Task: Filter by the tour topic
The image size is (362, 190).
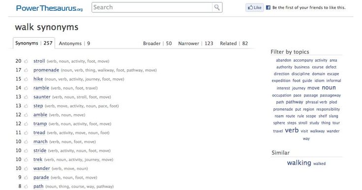Action: (336, 123)
